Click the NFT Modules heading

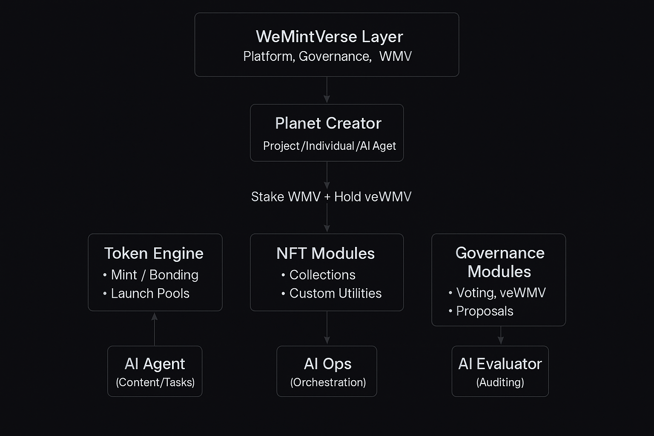click(325, 253)
